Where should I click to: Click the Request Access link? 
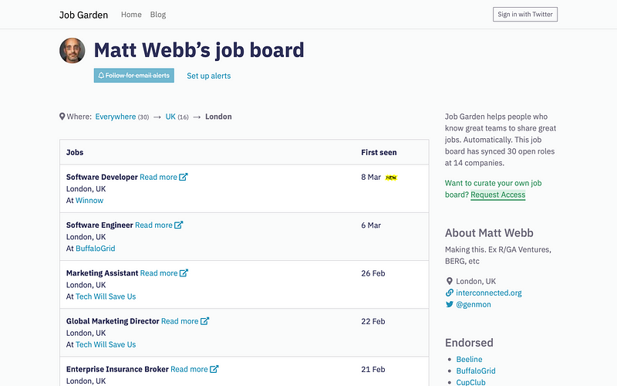click(497, 195)
